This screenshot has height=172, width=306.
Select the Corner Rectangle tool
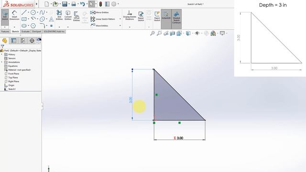pos(24,19)
